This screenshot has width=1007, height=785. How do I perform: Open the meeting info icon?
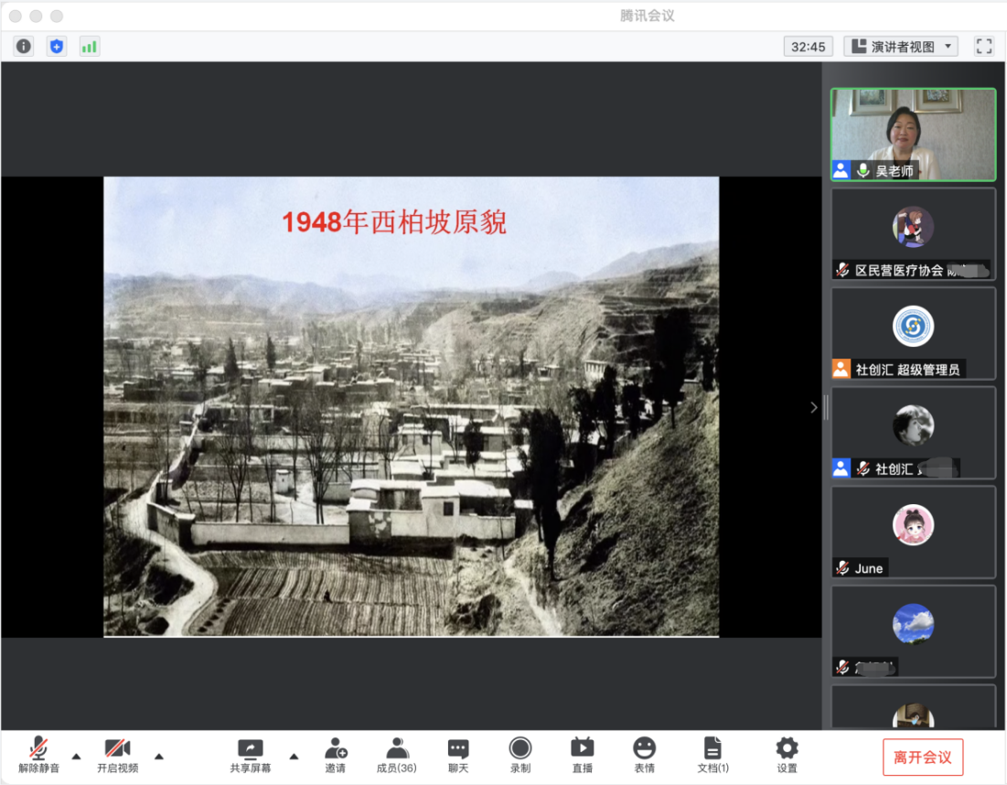[24, 46]
